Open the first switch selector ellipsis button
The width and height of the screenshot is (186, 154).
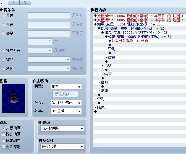click(x=68, y=16)
